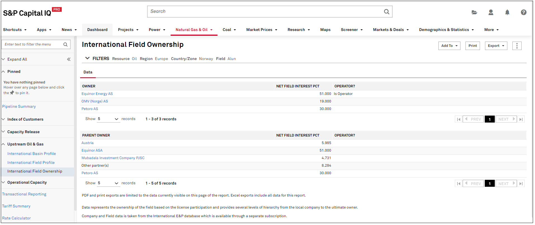The image size is (535, 225).
Task: Open the folder icon in header
Action: tap(474, 12)
